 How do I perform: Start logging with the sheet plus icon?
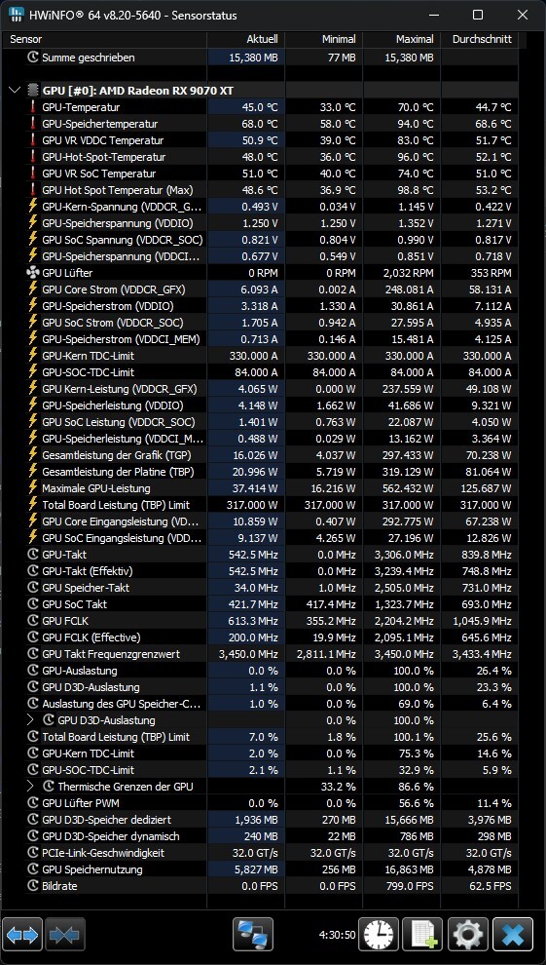click(422, 935)
